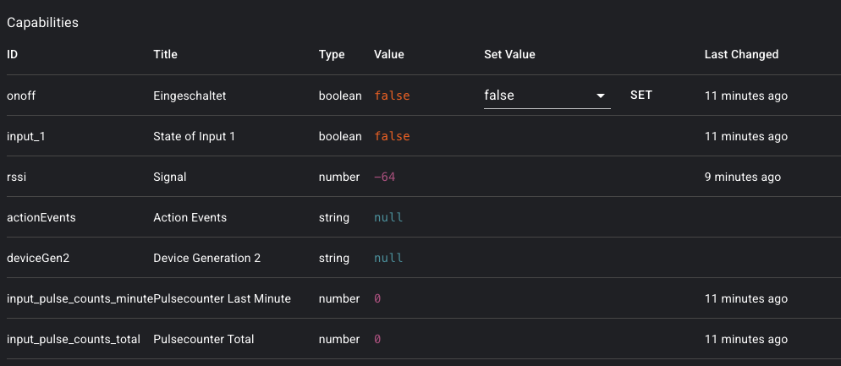This screenshot has height=366, width=841.
Task: Click the '9 minutes ago' timestamp
Action: 742,177
